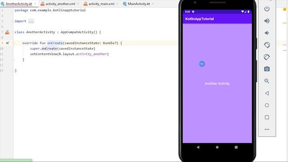Click the related XML file gutter icon on line 7
Image resolution: width=288 pixels, height=162 pixels.
[7, 32]
